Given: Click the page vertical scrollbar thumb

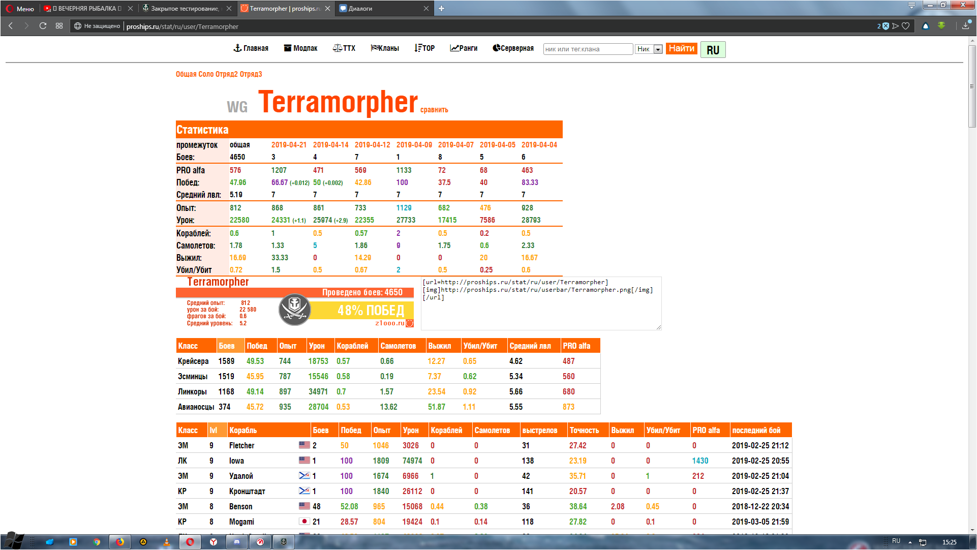Looking at the screenshot, I should point(972,86).
